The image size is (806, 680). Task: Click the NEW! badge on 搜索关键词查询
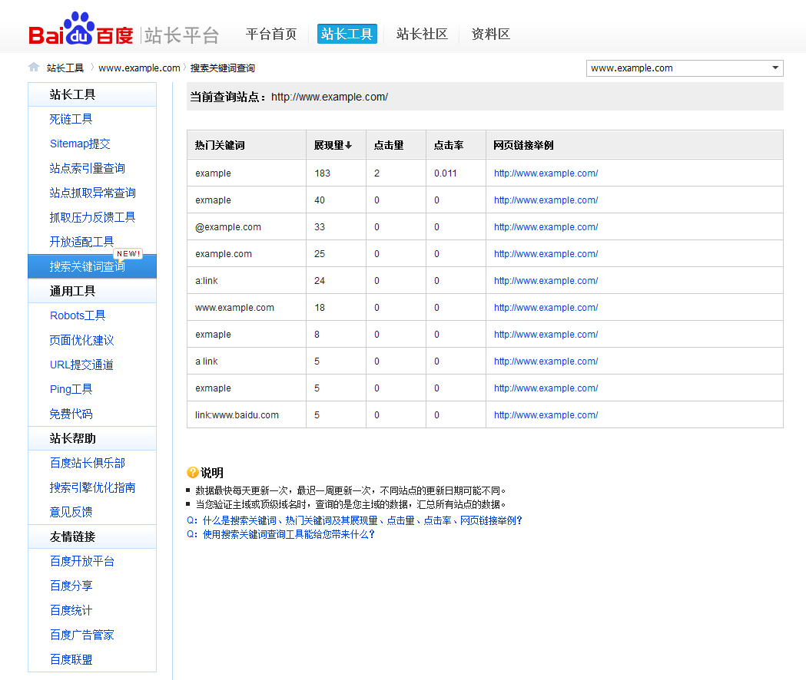coord(128,254)
